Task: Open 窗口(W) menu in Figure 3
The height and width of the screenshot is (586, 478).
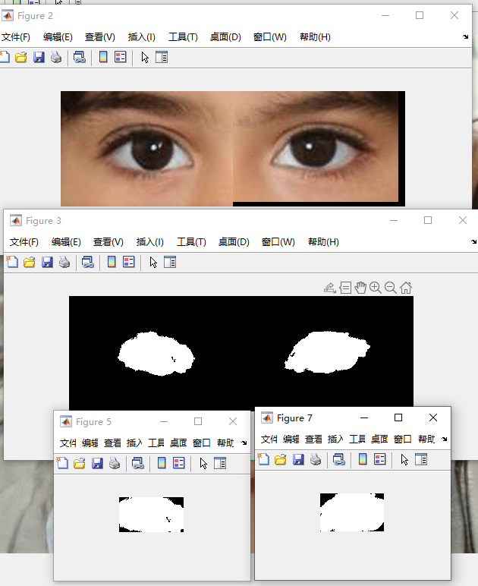Action: (278, 242)
